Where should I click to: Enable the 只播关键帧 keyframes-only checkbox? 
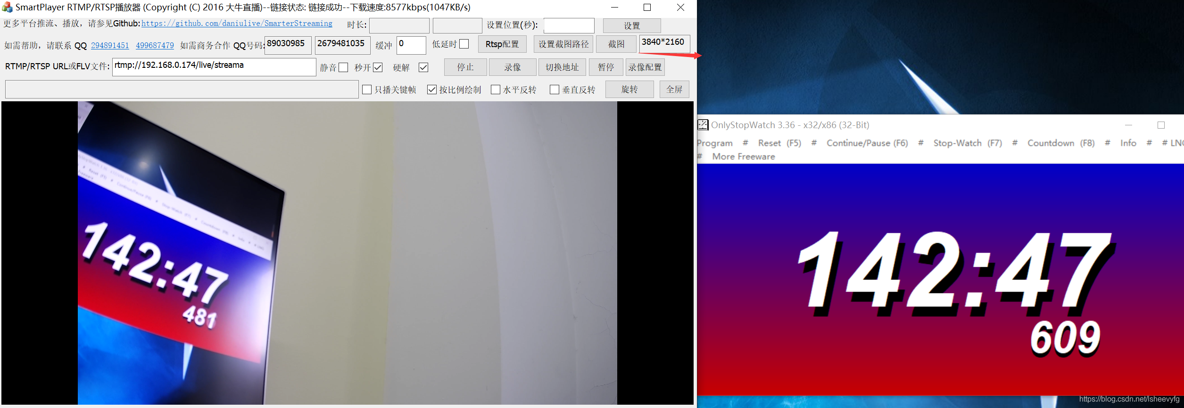pyautogui.click(x=367, y=90)
